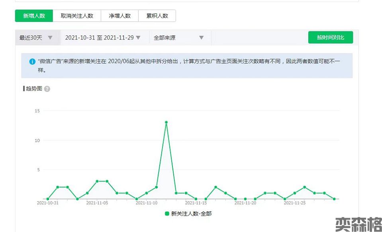
Task: Click the last data point on the chart
Action: (334, 199)
